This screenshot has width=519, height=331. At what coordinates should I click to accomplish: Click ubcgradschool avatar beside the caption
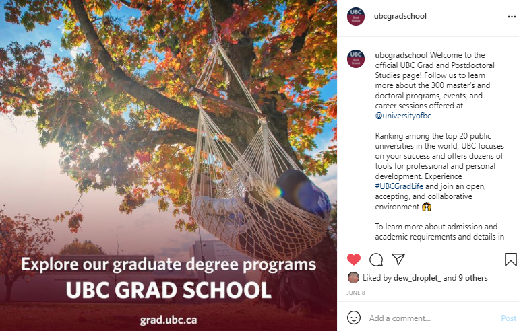357,58
